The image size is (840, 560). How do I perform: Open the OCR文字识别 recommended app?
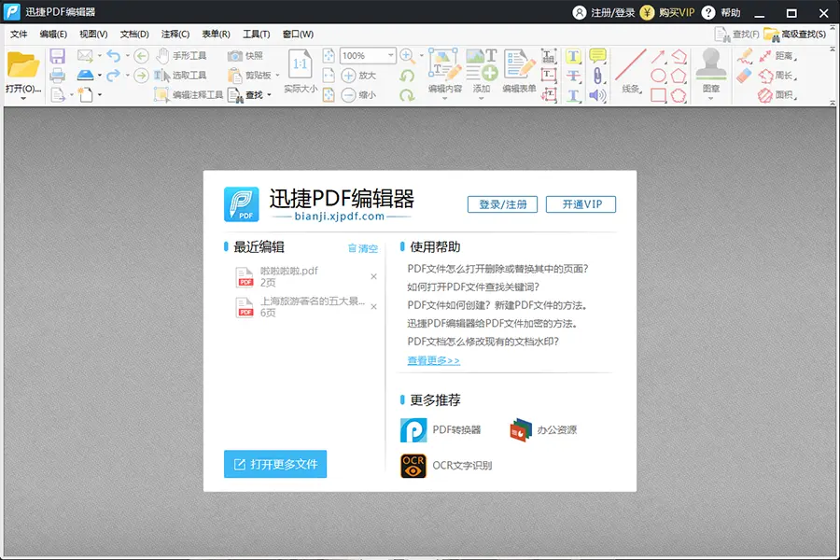(446, 465)
